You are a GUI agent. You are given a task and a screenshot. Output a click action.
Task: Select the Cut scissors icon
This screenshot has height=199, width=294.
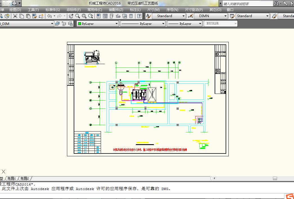tap(15, 16)
